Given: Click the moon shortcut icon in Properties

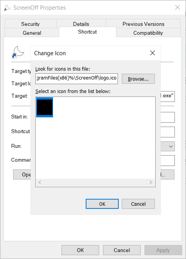Looking at the screenshot, I should [18, 52].
